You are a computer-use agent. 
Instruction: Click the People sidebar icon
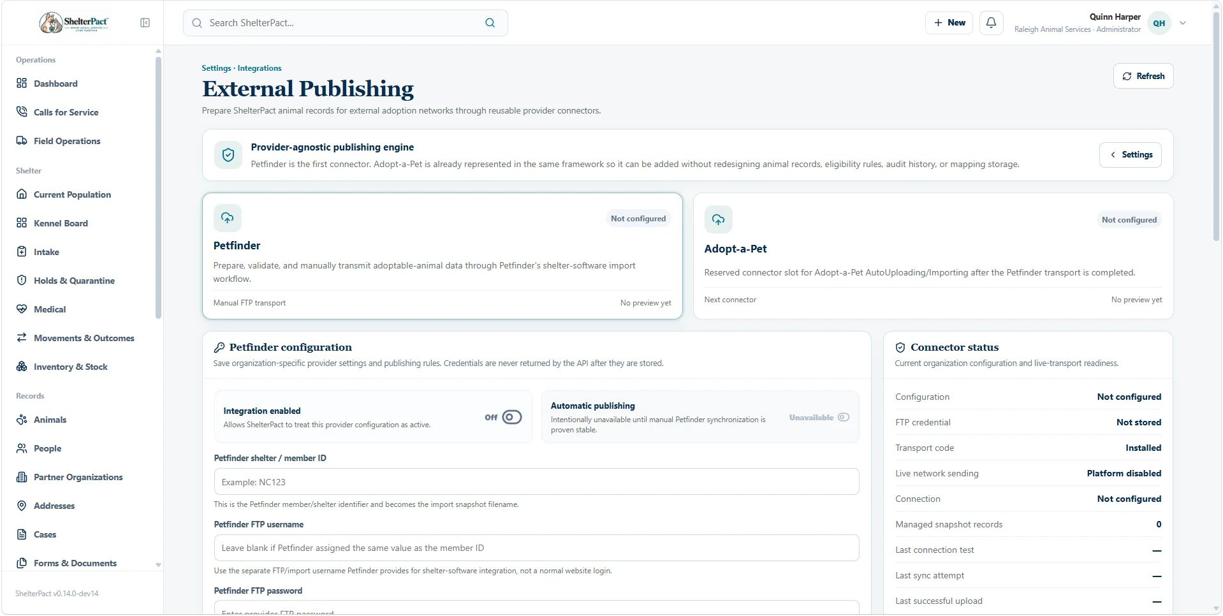[22, 448]
